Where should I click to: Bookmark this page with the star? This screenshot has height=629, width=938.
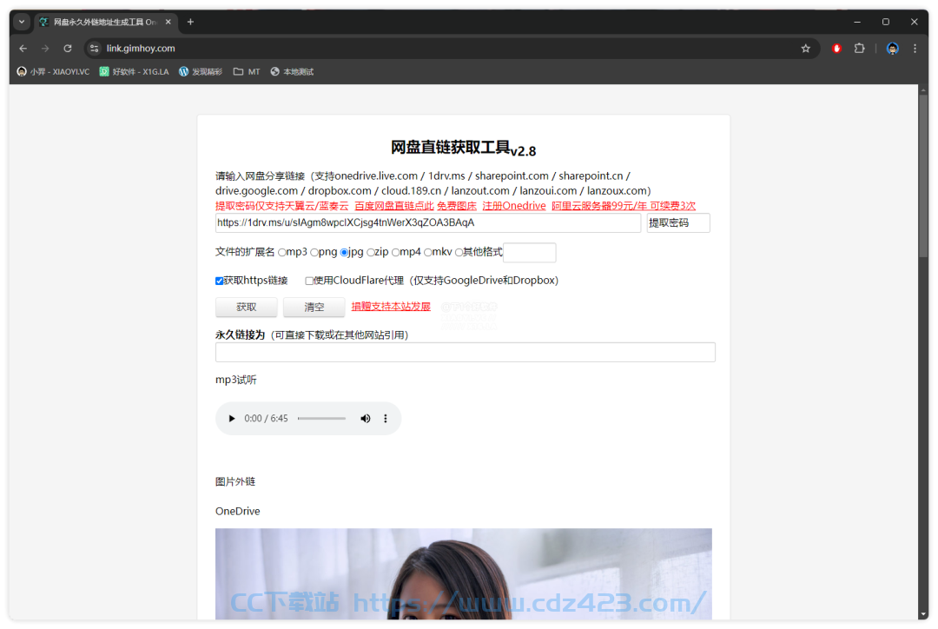pos(806,49)
